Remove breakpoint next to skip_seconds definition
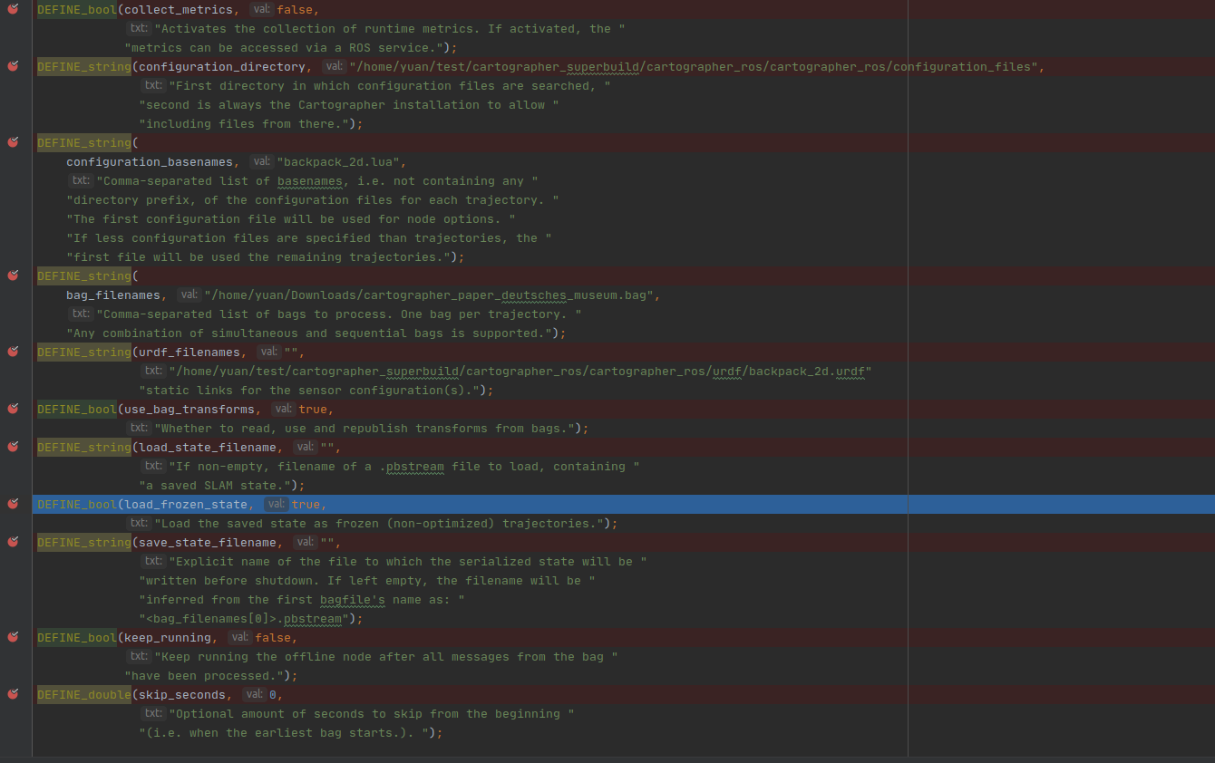The width and height of the screenshot is (1215, 763). tap(13, 694)
